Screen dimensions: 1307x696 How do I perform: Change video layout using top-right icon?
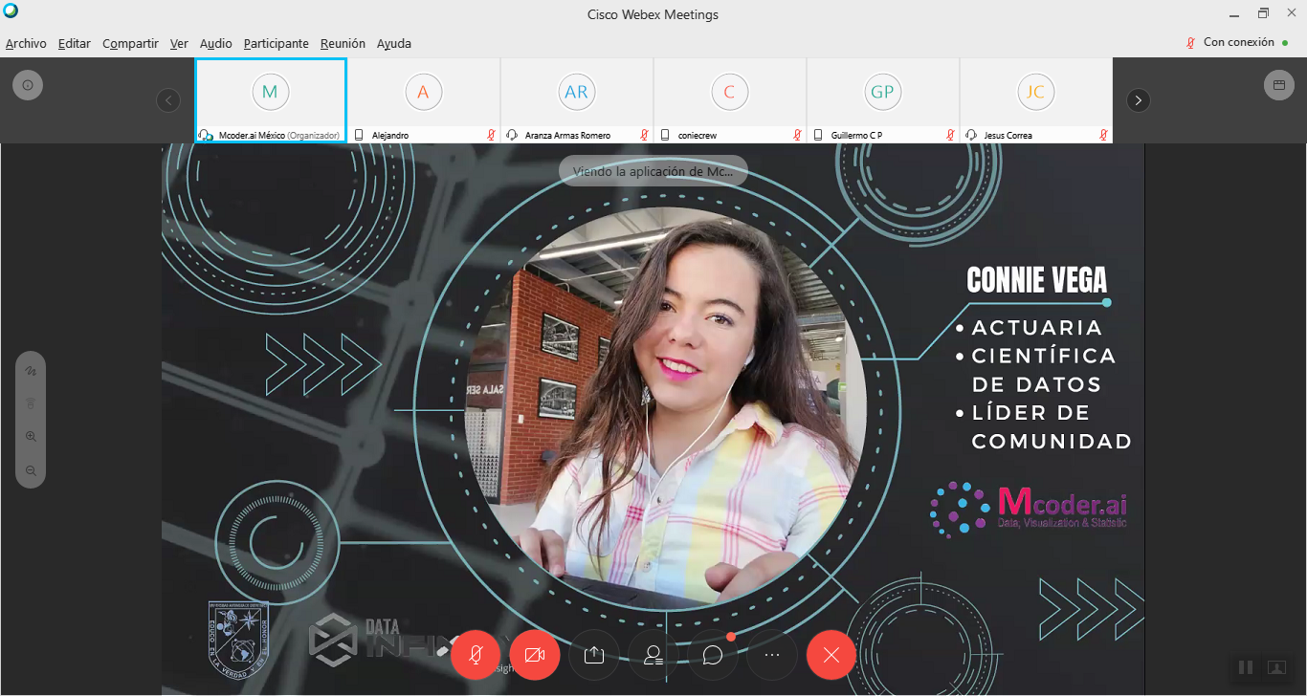[x=1278, y=85]
